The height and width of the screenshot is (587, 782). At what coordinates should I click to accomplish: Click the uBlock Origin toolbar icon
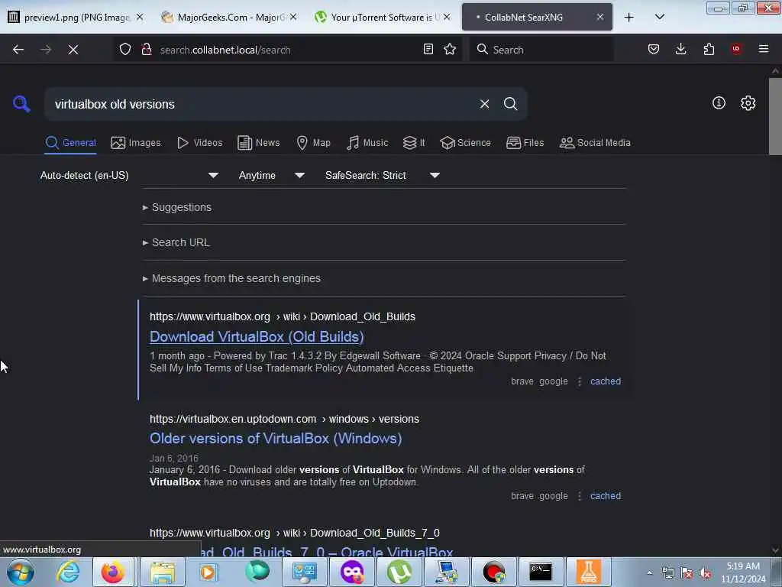[736, 49]
